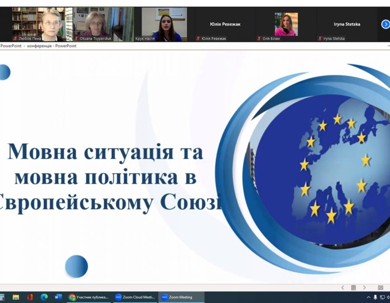Click muted mic icon beside Оля Білан

pos(259,39)
